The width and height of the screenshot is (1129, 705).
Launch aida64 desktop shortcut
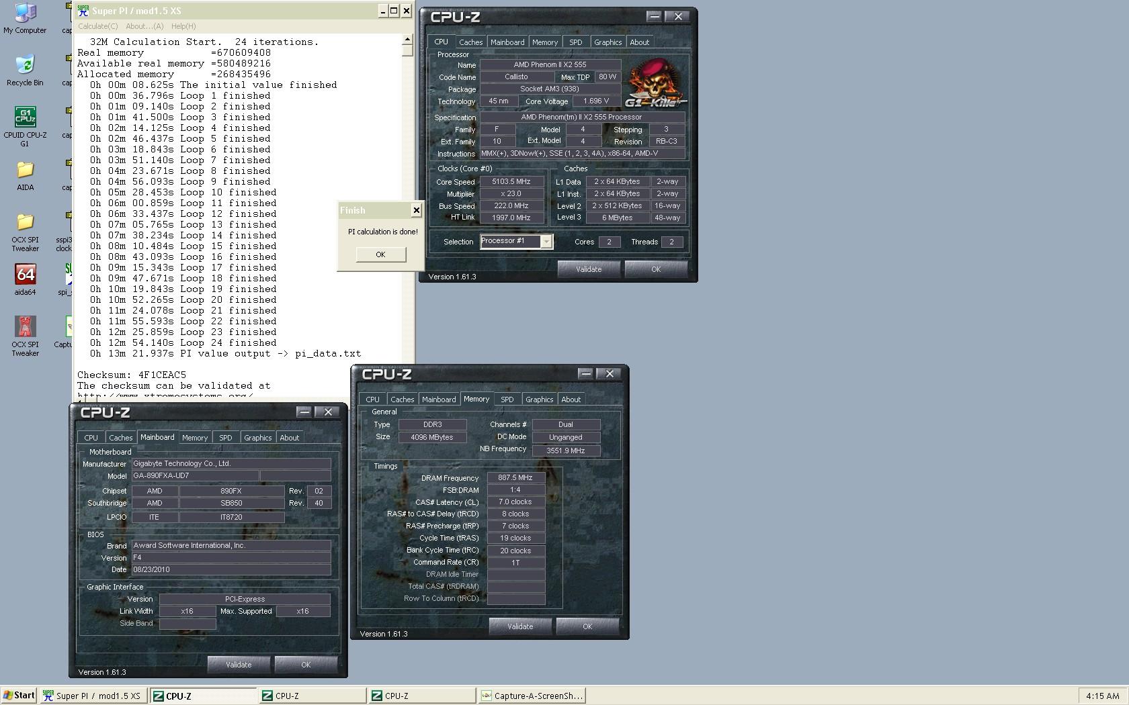tap(25, 279)
